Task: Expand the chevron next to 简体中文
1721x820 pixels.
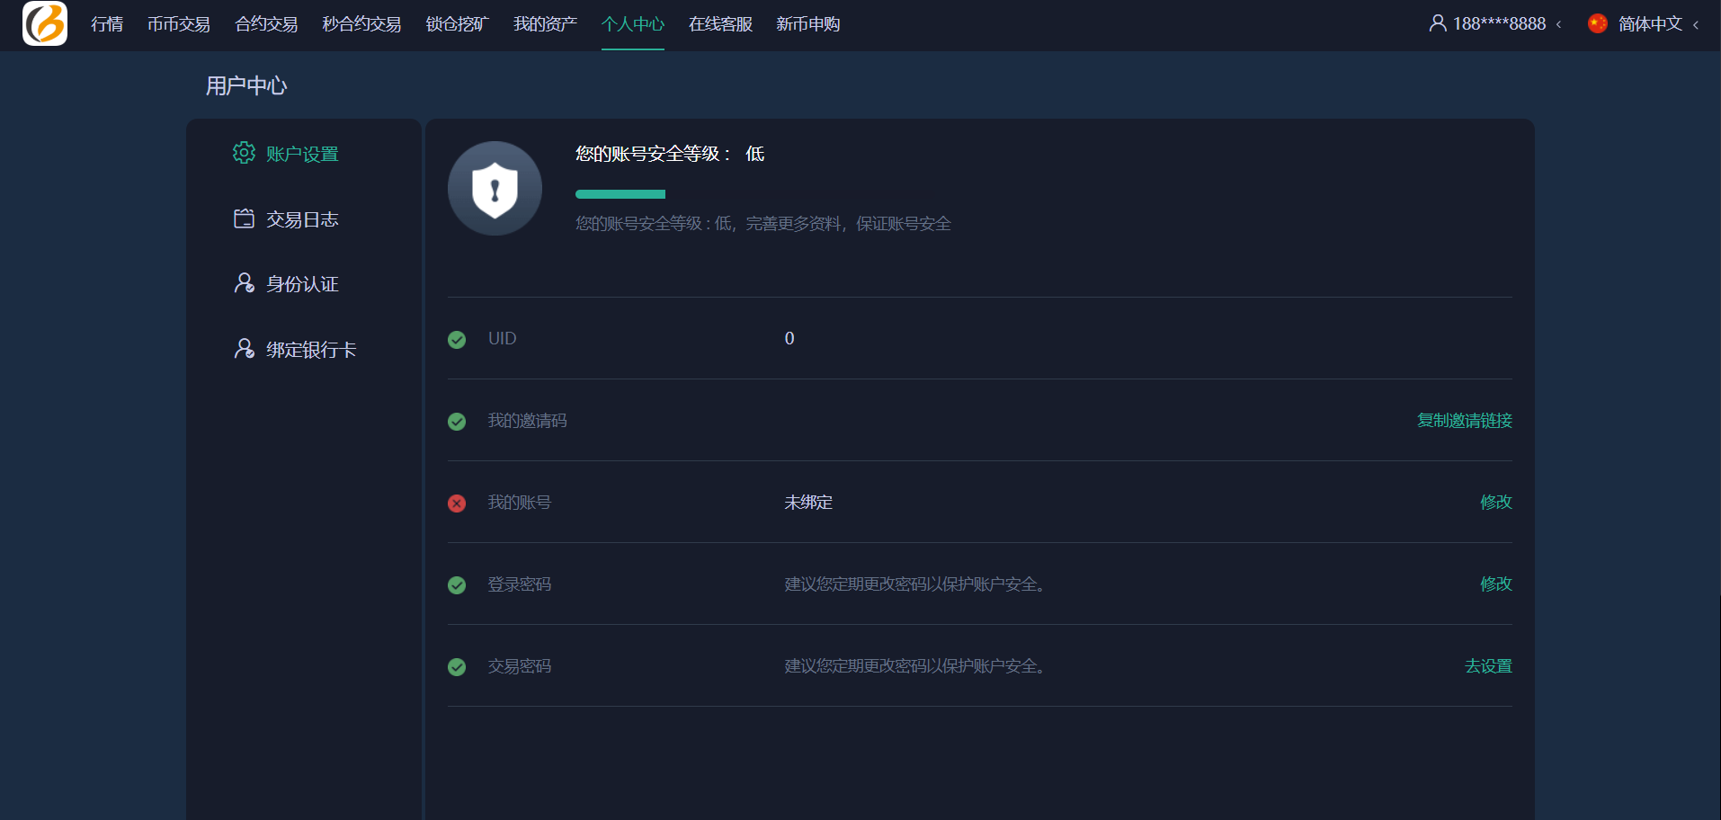Action: [1696, 25]
